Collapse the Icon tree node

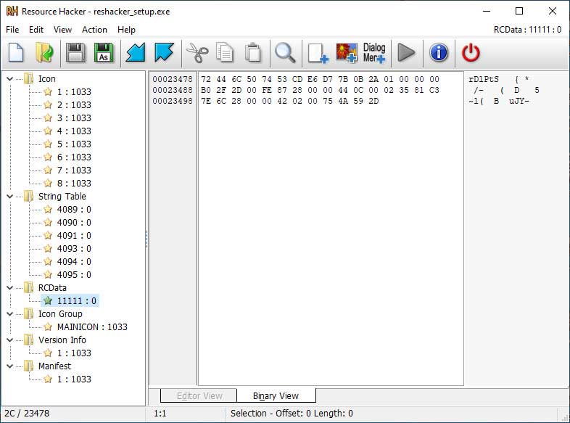pyautogui.click(x=10, y=79)
